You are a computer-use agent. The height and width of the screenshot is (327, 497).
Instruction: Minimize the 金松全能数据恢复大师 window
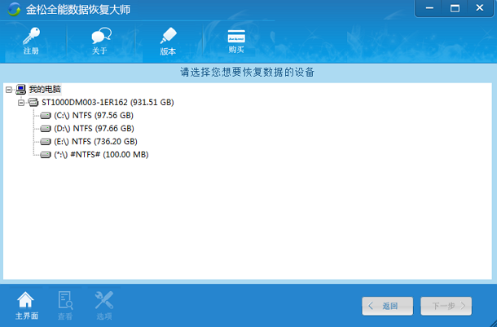tap(429, 8)
